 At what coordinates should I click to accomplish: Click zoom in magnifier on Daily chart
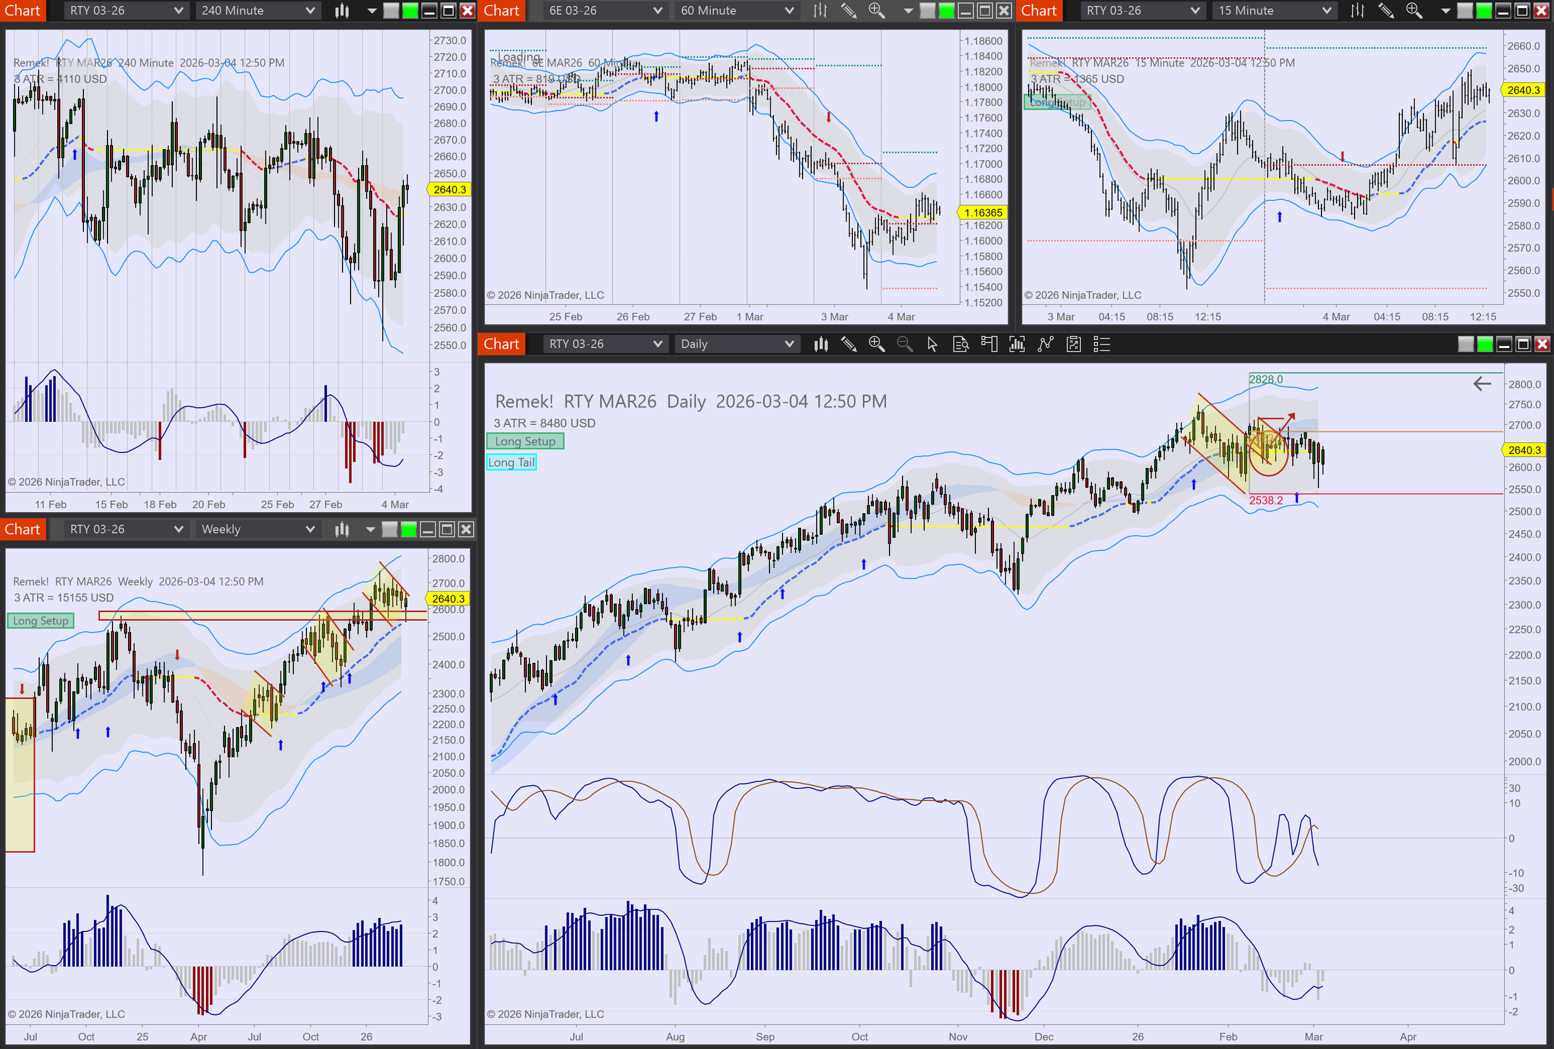tap(876, 344)
